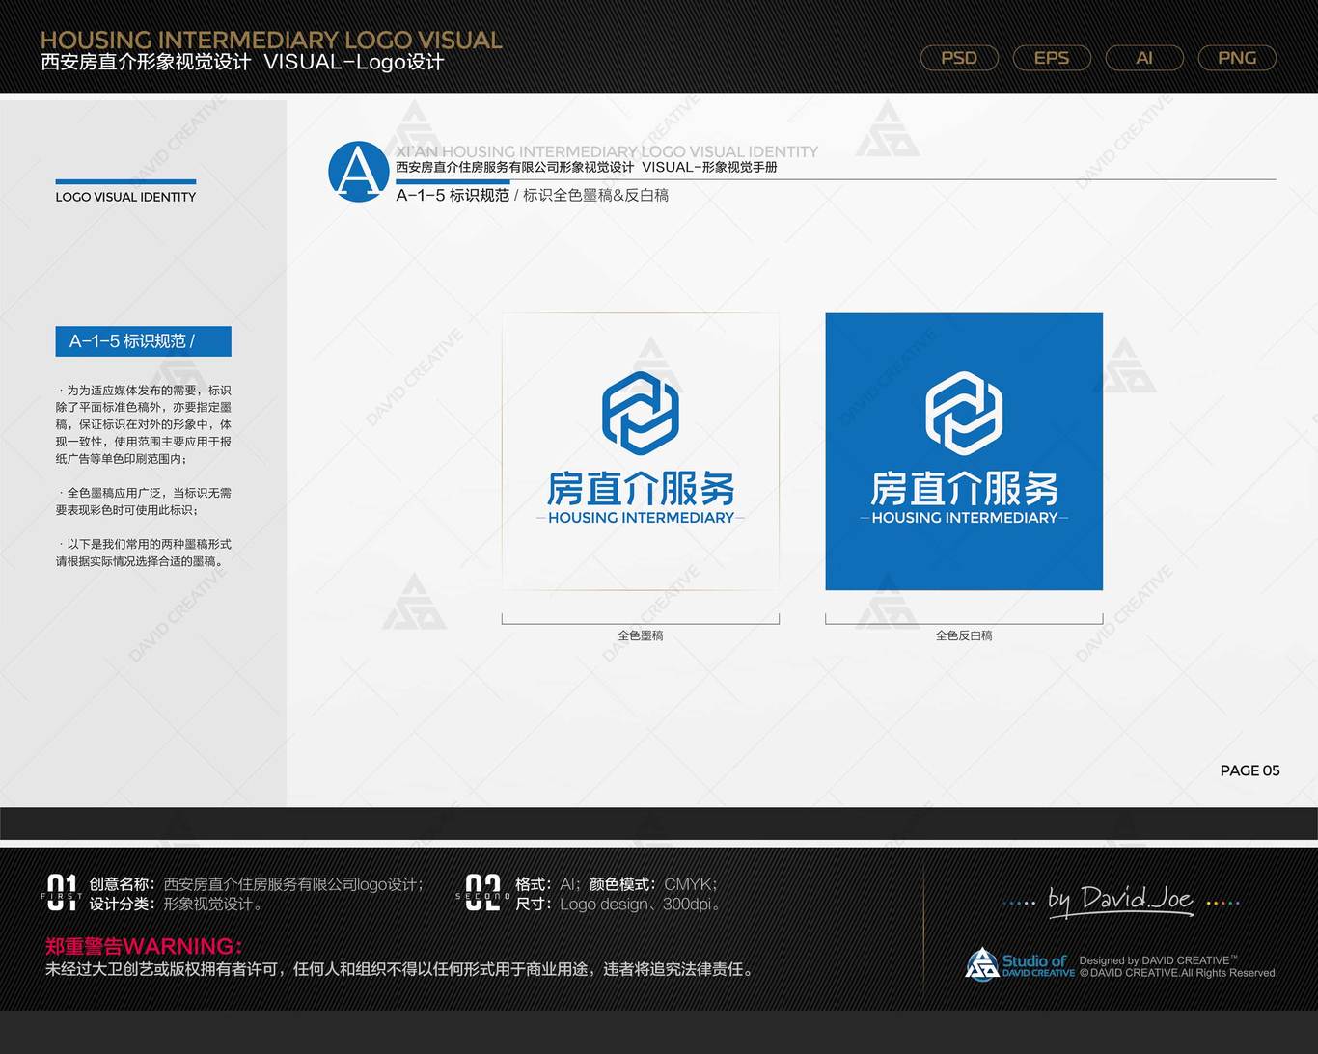Image resolution: width=1318 pixels, height=1054 pixels.
Task: Click the 01 FIRST number icon
Action: pos(62,893)
